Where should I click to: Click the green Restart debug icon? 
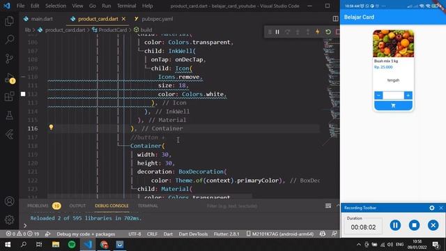[x=328, y=32]
